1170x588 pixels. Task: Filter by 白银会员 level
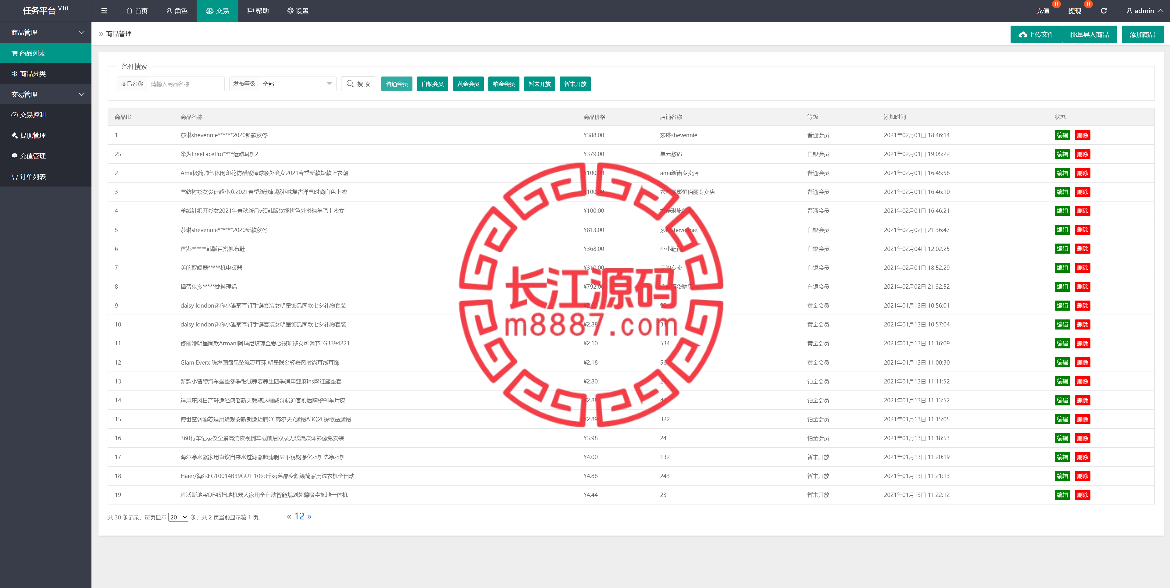tap(432, 84)
